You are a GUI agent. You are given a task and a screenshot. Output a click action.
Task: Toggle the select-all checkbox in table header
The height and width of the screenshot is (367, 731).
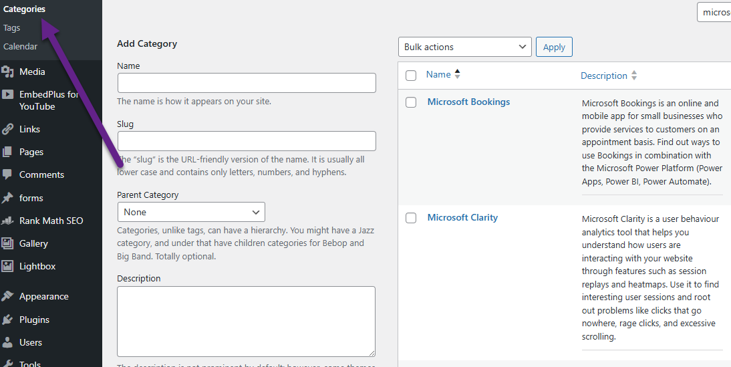[x=411, y=76]
